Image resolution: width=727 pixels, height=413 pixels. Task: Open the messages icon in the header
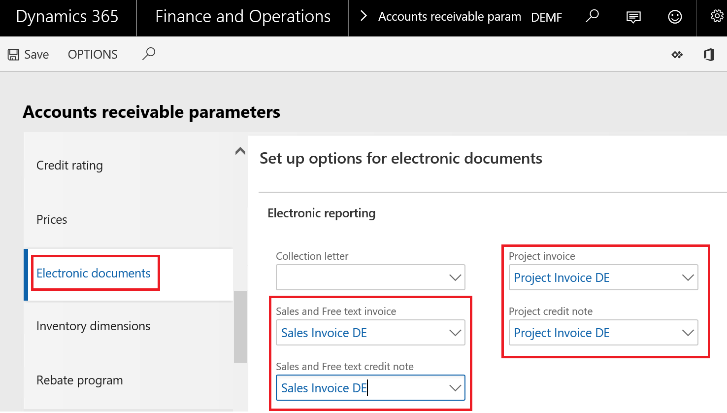633,17
